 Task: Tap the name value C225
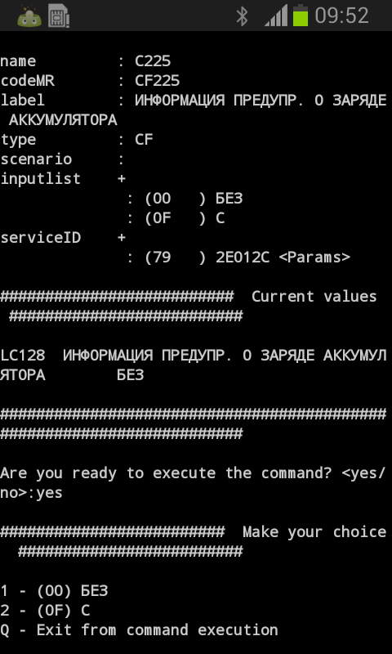pyautogui.click(x=153, y=61)
